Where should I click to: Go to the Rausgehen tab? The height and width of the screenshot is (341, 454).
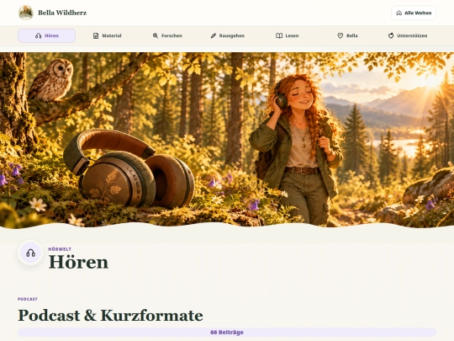228,35
